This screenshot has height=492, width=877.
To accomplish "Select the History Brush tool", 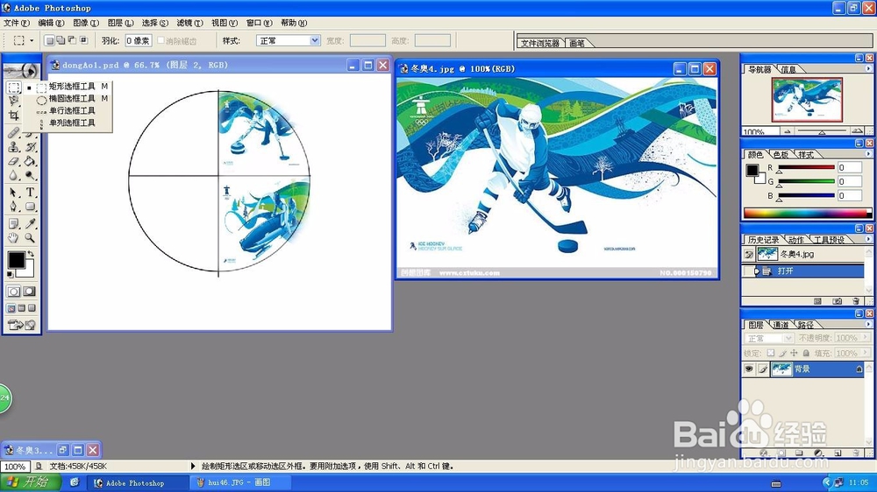I will tap(30, 147).
